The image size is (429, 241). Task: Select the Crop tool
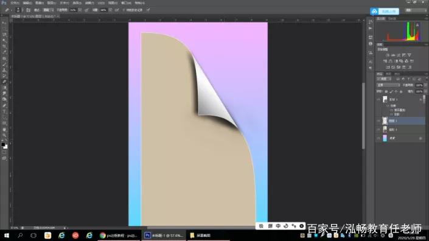click(x=4, y=46)
